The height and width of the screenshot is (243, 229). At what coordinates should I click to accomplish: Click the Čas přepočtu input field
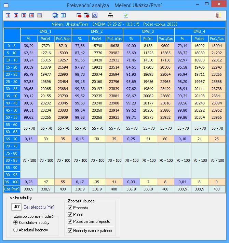click(16, 207)
